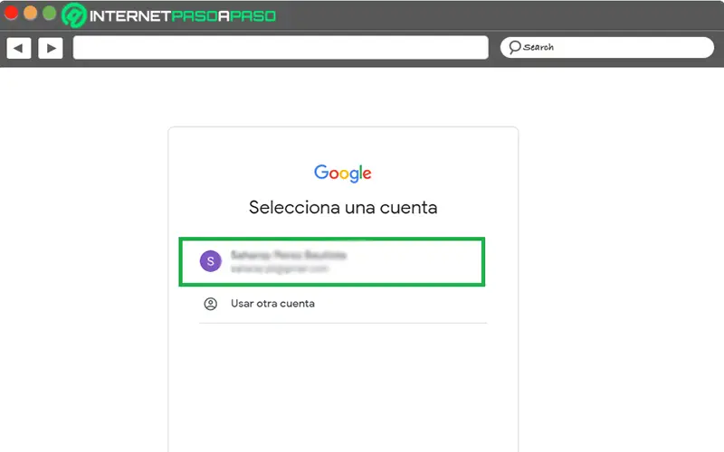Select the account with purple S avatar
Image resolution: width=724 pixels, height=452 pixels.
coord(332,261)
